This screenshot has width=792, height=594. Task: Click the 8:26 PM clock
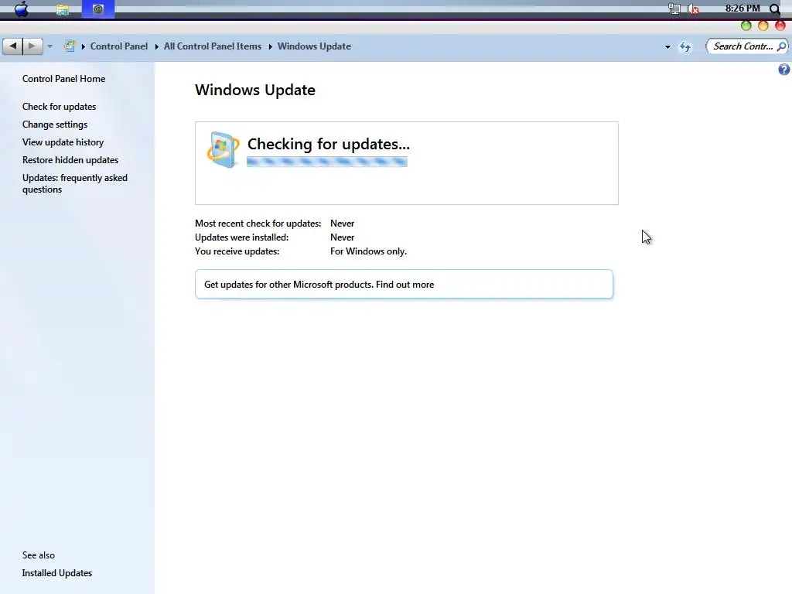coord(742,8)
